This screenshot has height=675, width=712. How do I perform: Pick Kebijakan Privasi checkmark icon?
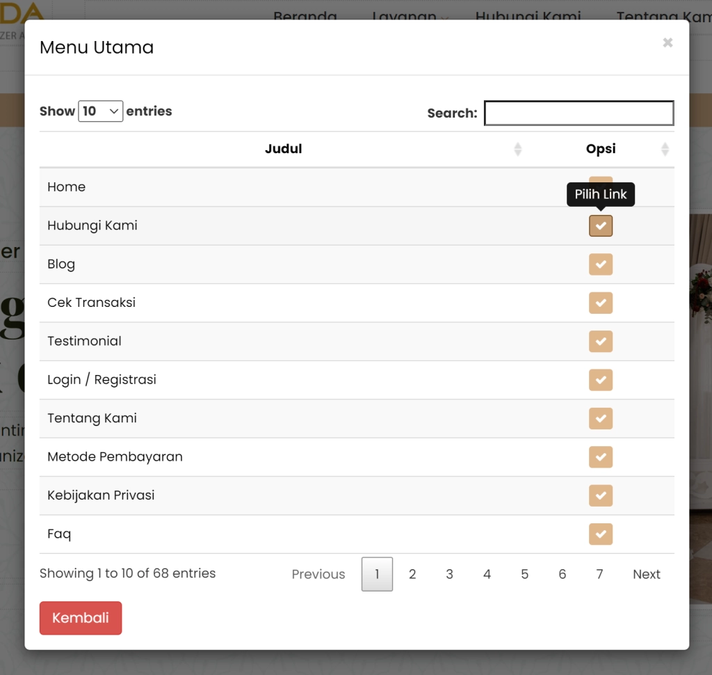(601, 495)
